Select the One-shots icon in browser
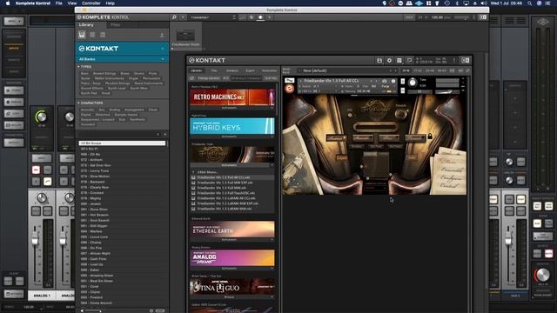The image size is (557, 313). (103, 35)
